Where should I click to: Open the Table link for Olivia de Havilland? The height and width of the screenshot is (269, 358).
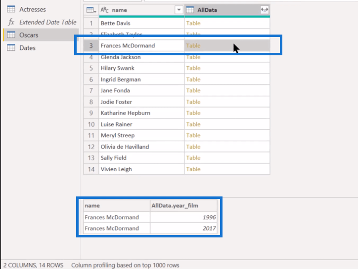click(x=193, y=147)
